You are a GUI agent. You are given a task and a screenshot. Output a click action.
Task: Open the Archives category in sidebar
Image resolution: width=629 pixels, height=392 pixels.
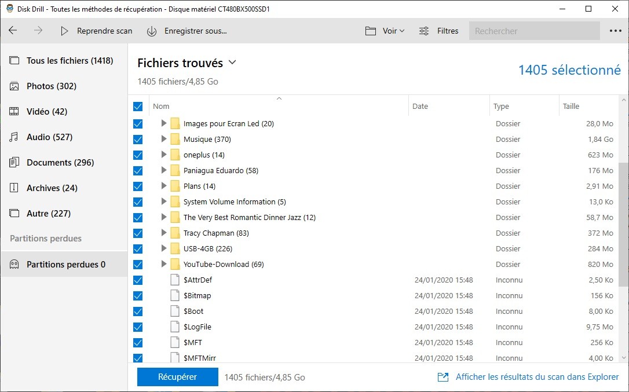pos(52,188)
